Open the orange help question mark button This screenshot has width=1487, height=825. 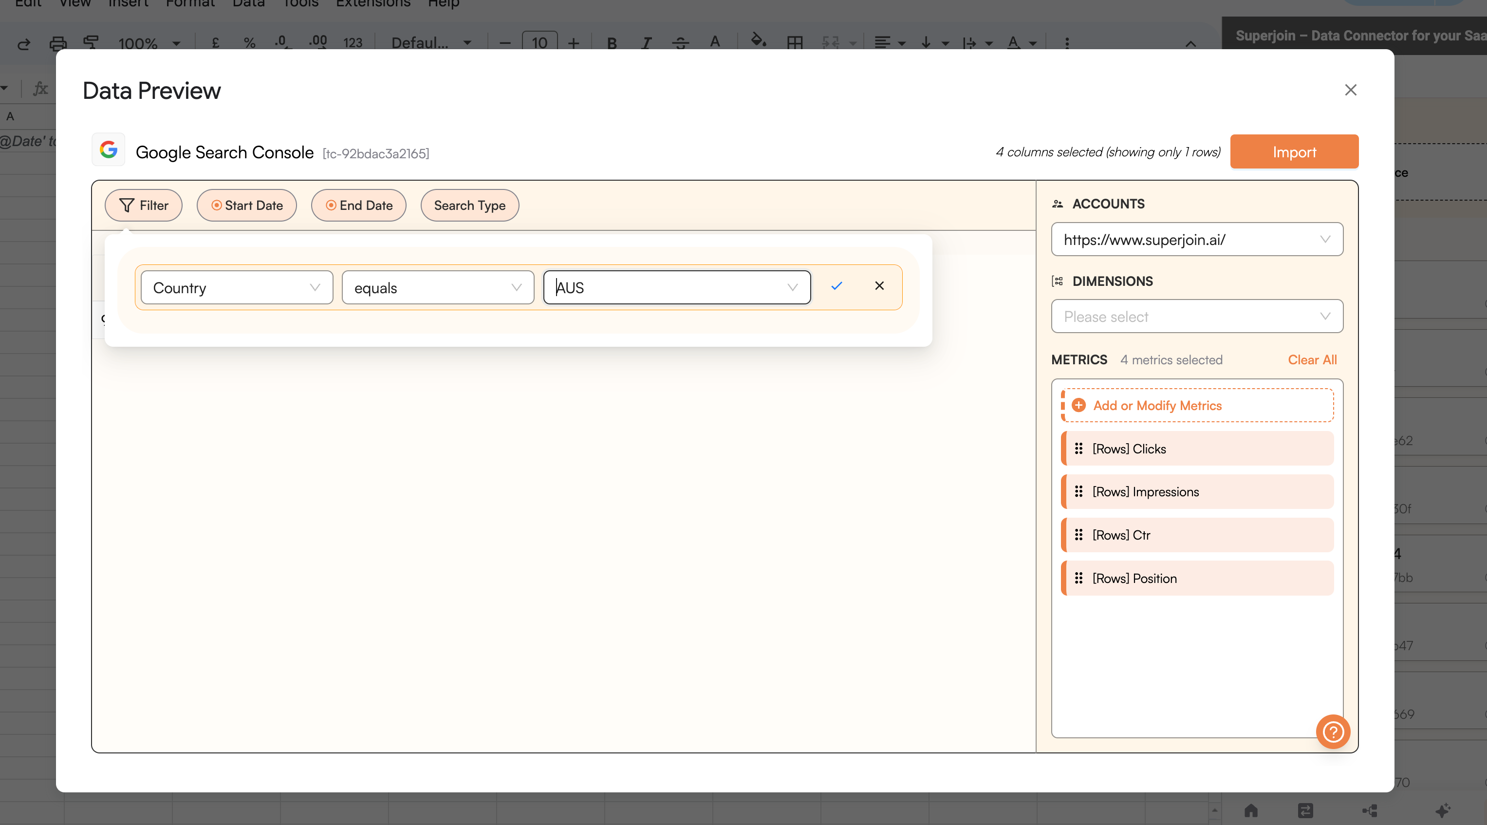point(1333,731)
